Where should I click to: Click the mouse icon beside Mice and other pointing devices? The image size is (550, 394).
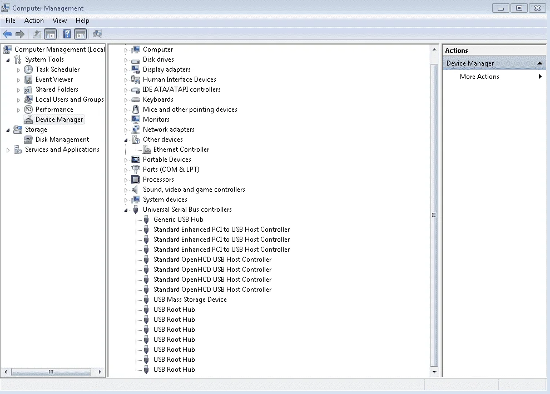(135, 109)
